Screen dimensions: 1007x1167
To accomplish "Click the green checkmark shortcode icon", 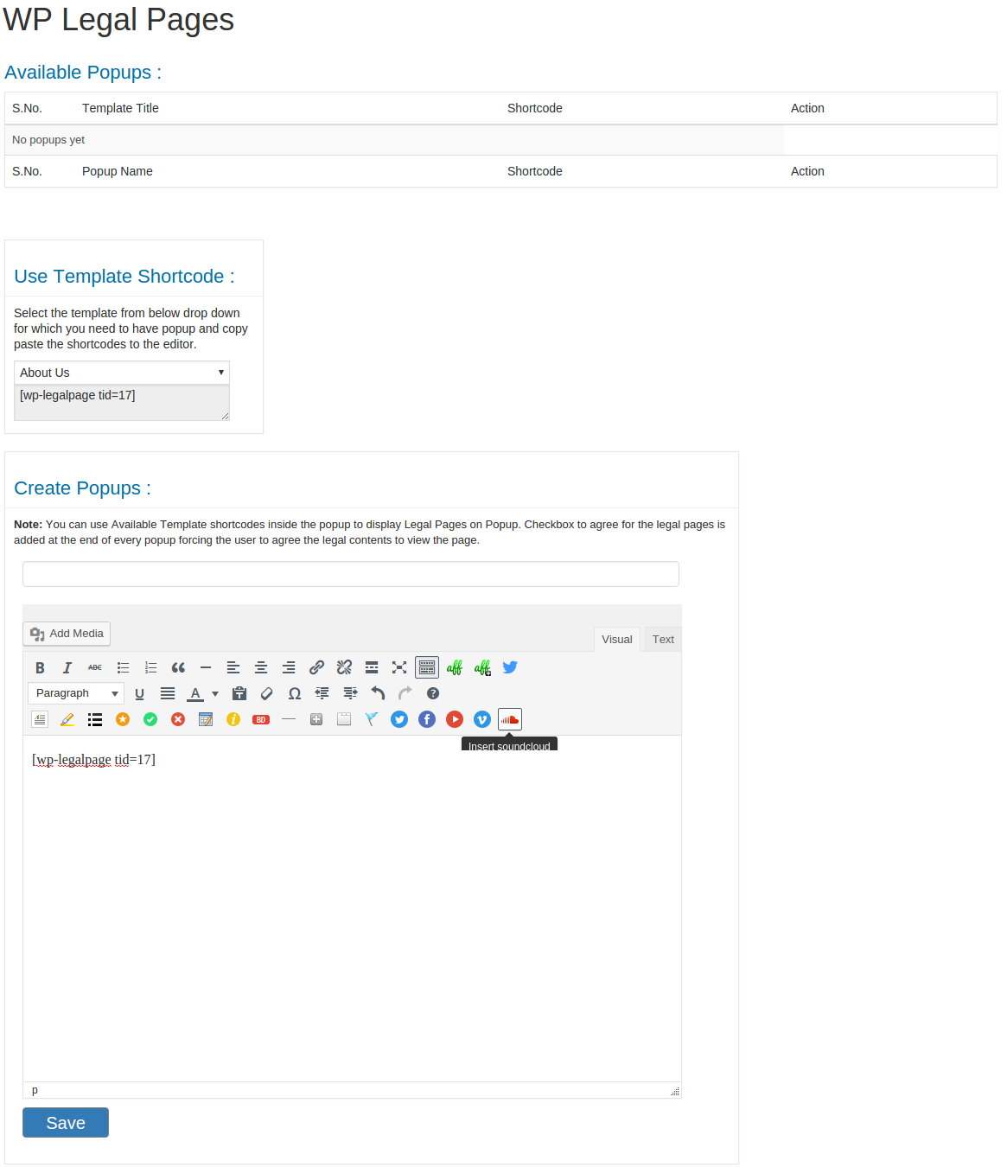I will coord(150,719).
